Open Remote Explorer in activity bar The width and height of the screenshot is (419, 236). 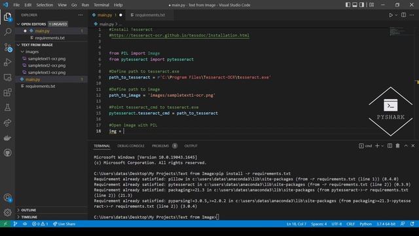(x=7, y=77)
